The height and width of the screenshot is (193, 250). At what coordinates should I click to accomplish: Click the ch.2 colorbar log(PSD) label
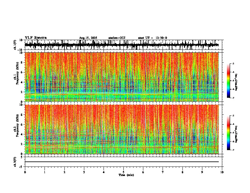coord(236,134)
